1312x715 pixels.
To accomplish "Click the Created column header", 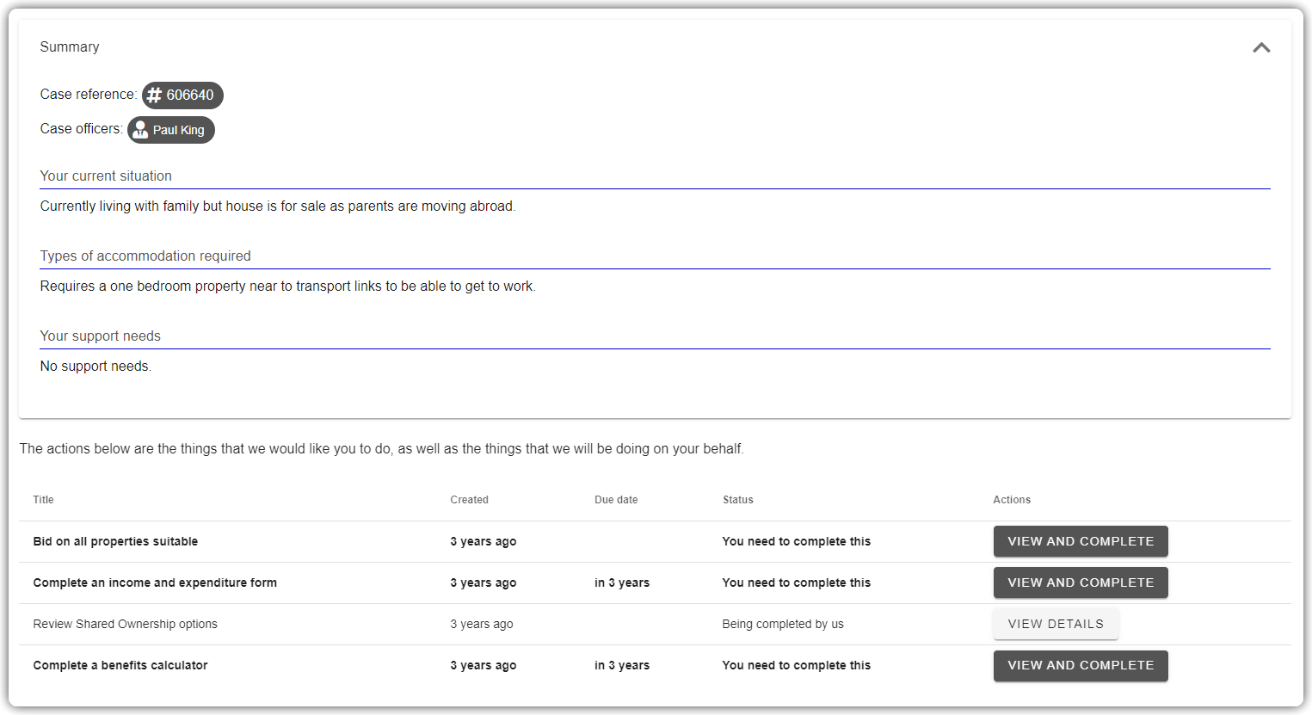I will [x=469, y=500].
